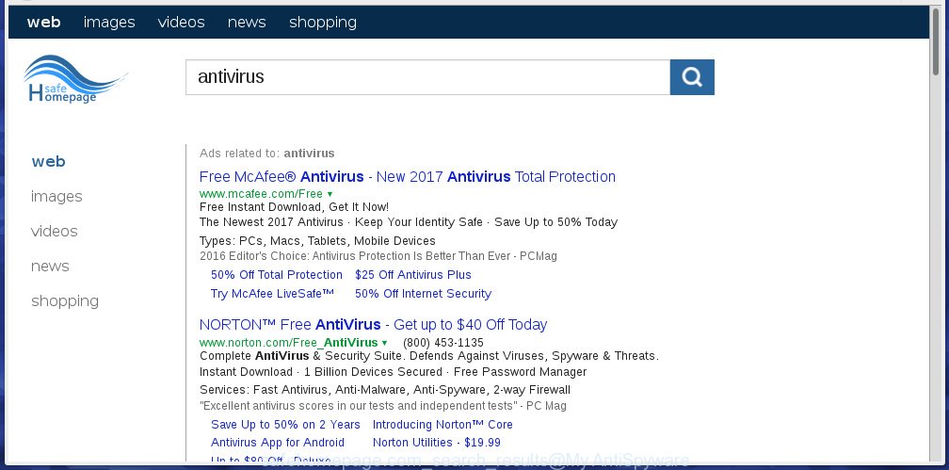Open the images tab in top bar
Screen dimensions: 949x470
click(109, 23)
